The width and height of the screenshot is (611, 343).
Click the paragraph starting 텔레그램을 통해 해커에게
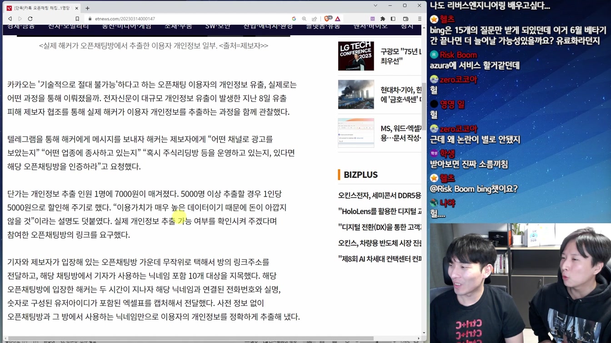click(151, 153)
